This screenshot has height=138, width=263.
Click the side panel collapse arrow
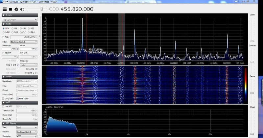[40, 36]
